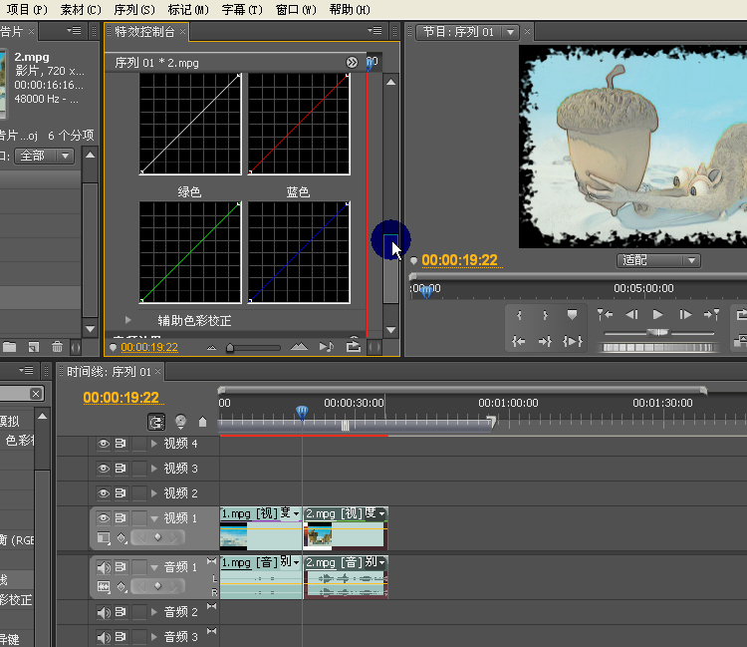
Task: Click the Play button in program monitor
Action: tap(657, 315)
